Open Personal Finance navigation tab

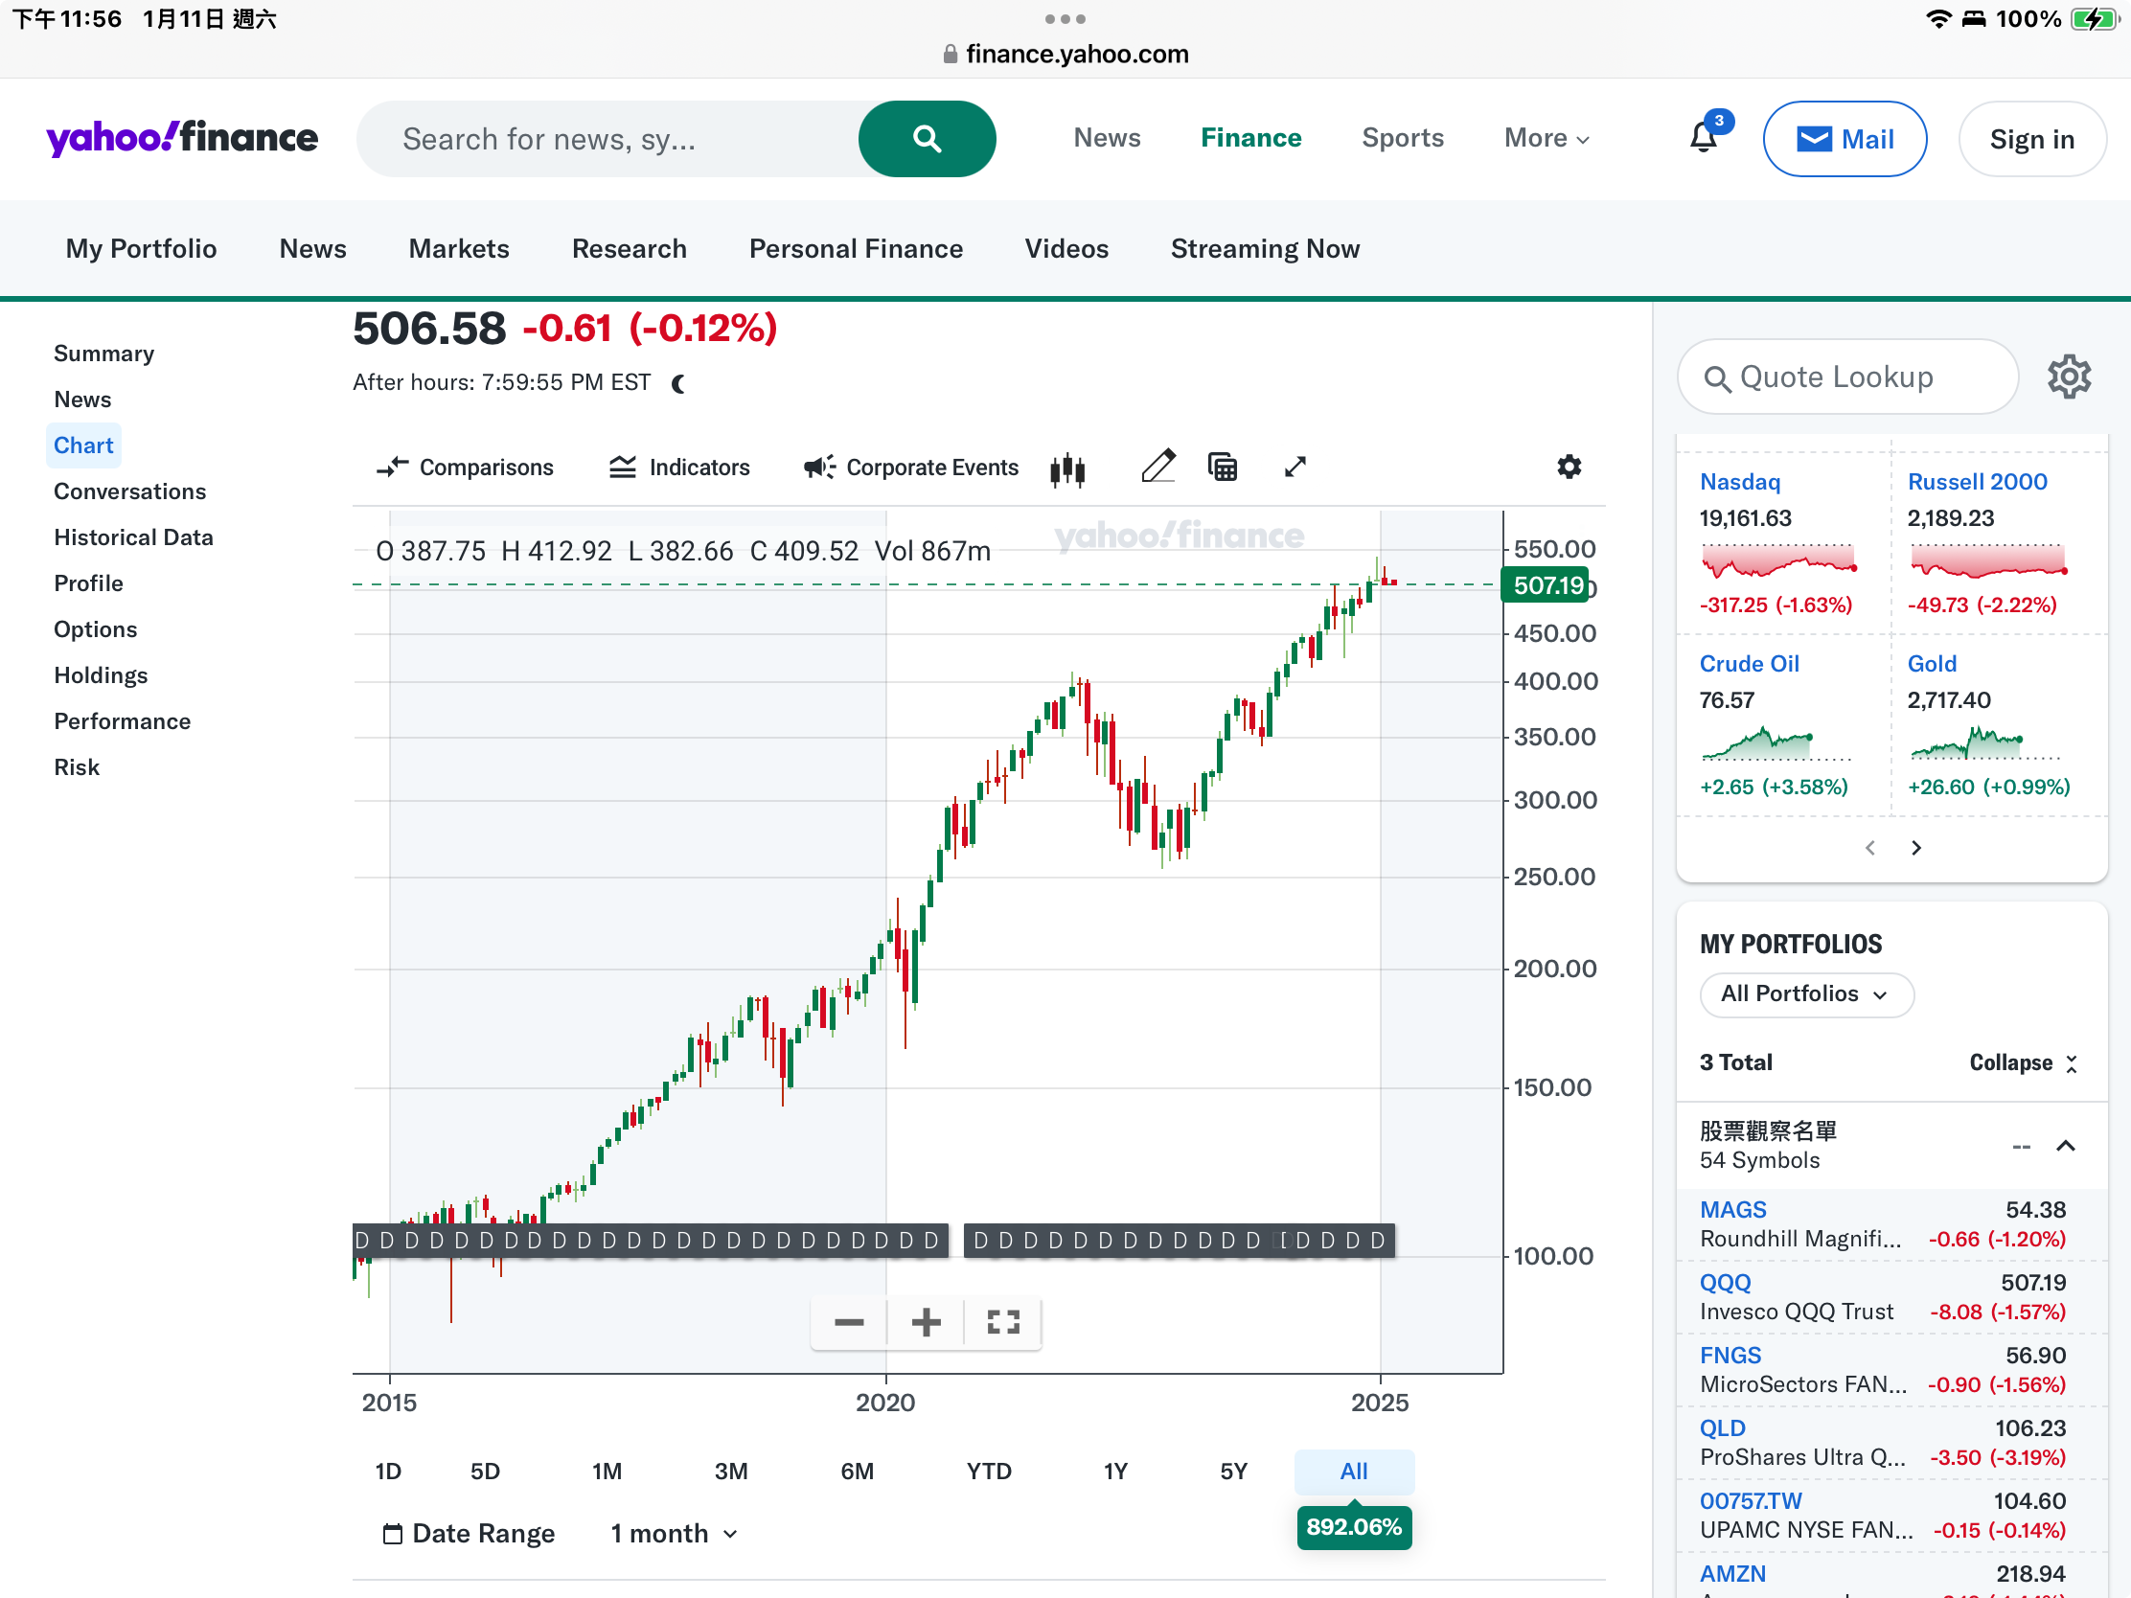point(856,248)
